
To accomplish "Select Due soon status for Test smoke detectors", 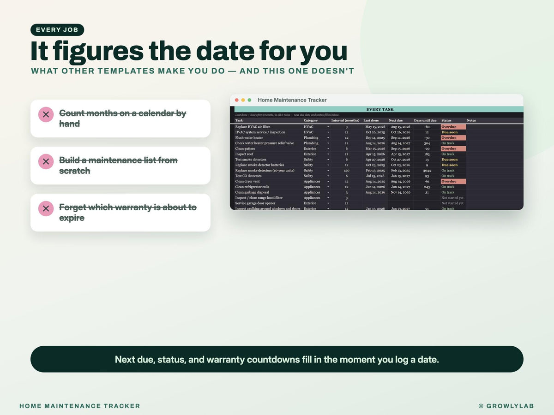I will click(453, 160).
